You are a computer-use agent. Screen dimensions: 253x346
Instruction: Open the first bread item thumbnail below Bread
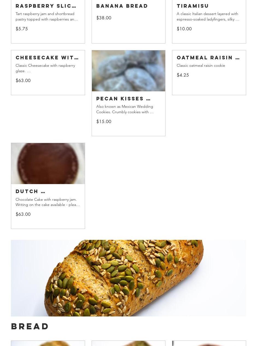tap(48, 343)
